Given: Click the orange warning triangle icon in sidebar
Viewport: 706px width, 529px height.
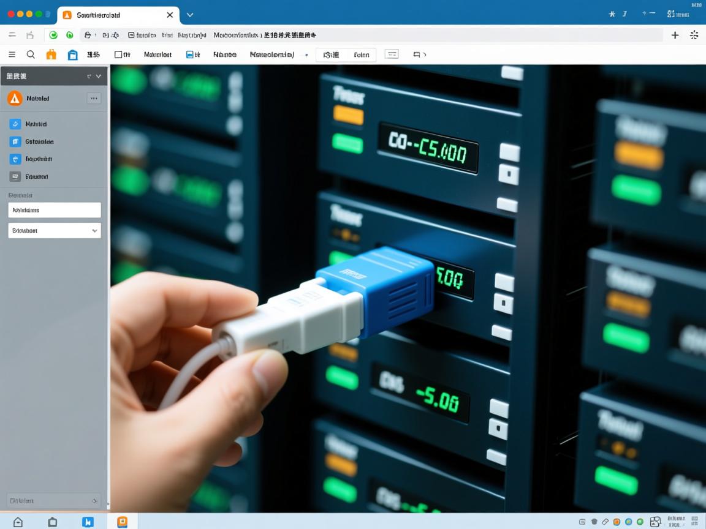Looking at the screenshot, I should pyautogui.click(x=15, y=98).
